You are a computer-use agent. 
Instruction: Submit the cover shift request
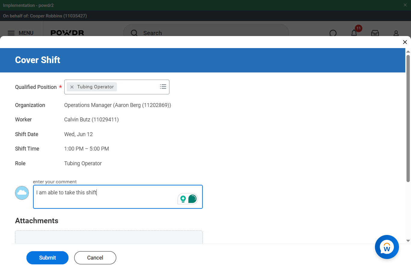[x=47, y=258]
